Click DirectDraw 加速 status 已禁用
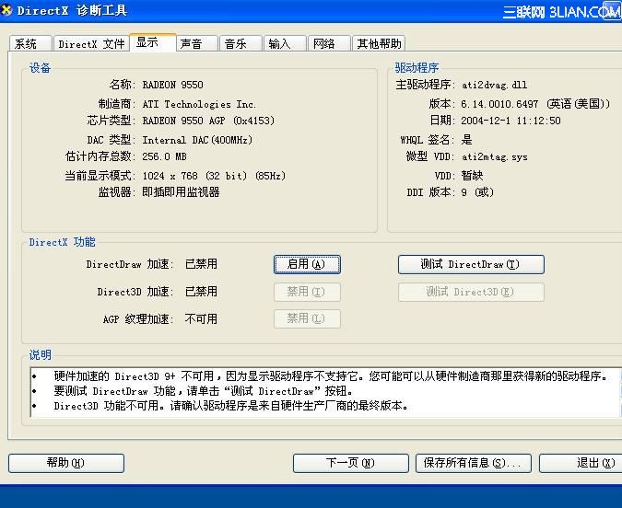The image size is (622, 508). 201,264
